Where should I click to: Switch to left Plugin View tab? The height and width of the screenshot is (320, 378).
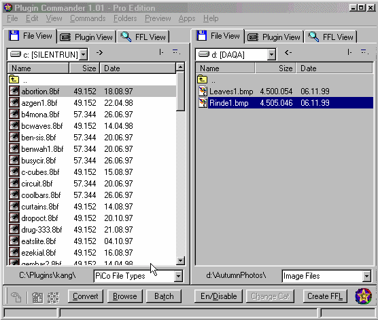click(x=86, y=37)
